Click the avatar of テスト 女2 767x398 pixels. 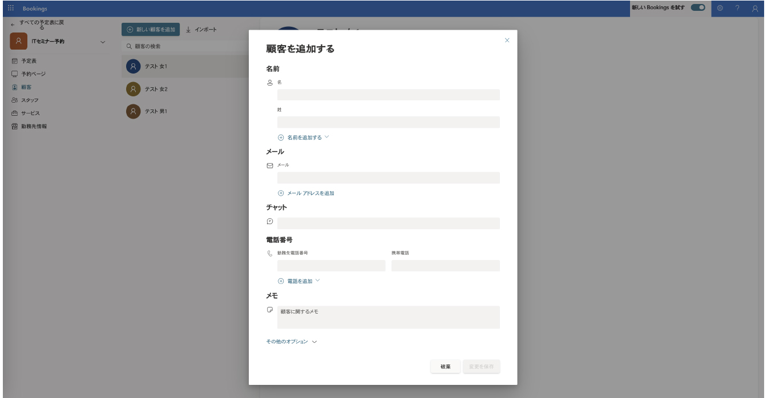click(133, 89)
